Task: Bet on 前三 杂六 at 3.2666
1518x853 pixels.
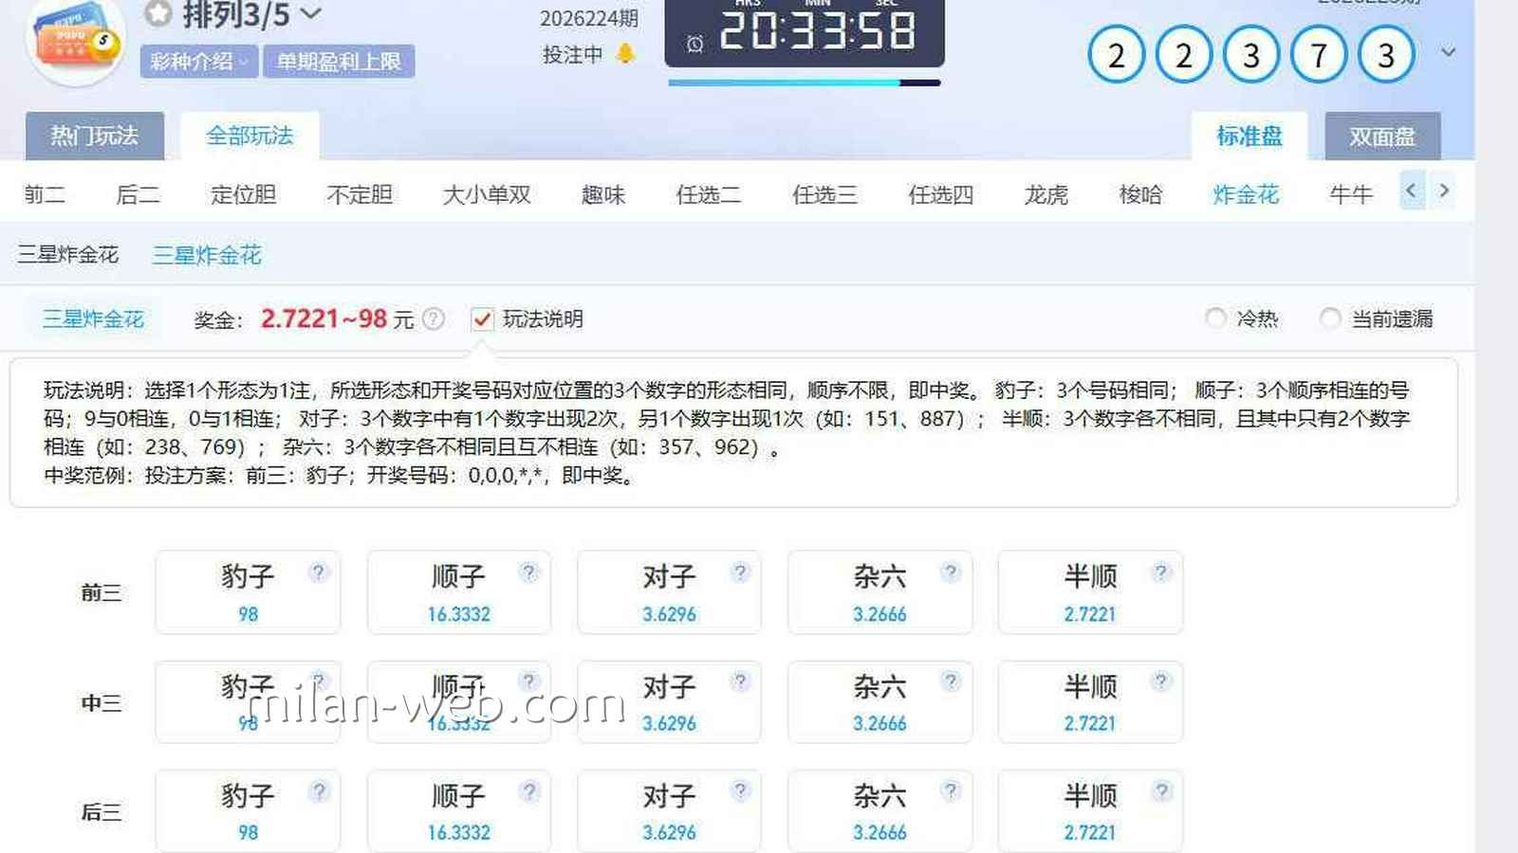Action: pyautogui.click(x=880, y=592)
